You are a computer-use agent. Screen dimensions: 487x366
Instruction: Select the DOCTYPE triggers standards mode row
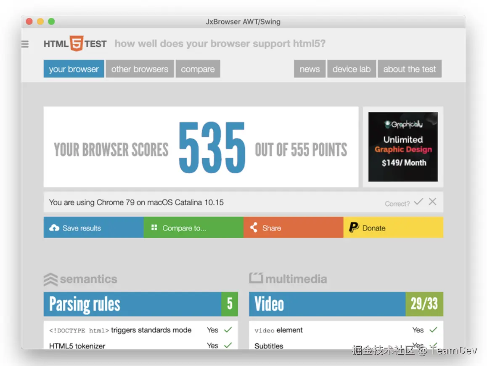141,330
